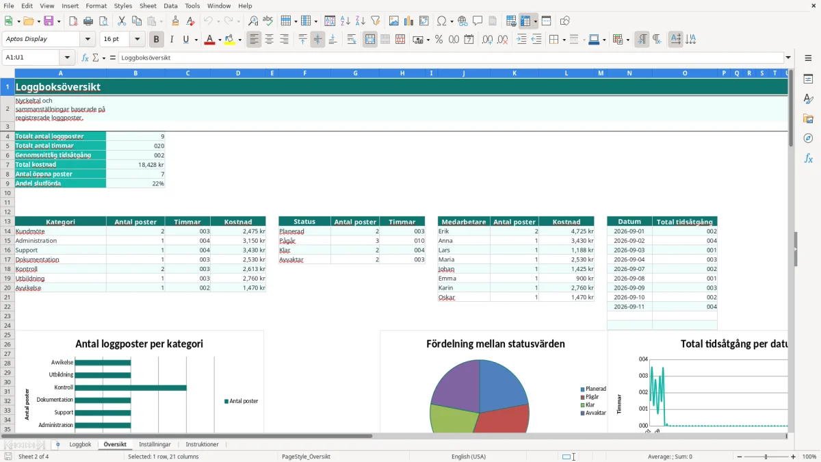Image resolution: width=821 pixels, height=462 pixels.
Task: Open the Function Wizard icon
Action: click(85, 58)
